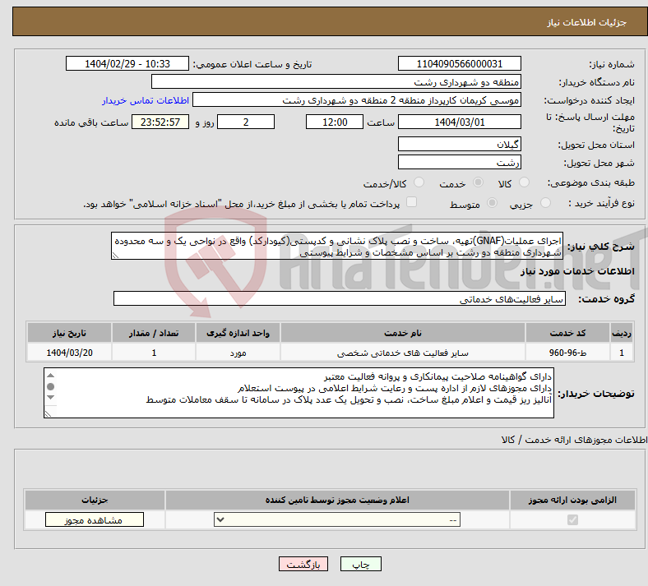Click the remaining days field showing 2
The height and width of the screenshot is (586, 648).
coord(246,122)
